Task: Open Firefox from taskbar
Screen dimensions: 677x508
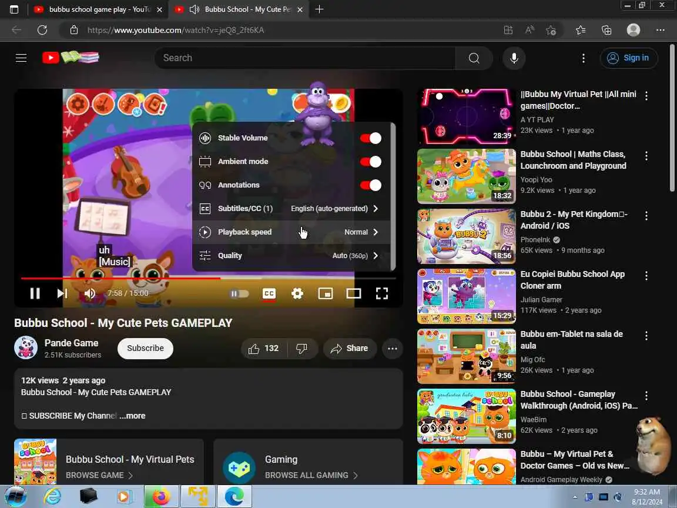Action: click(161, 497)
